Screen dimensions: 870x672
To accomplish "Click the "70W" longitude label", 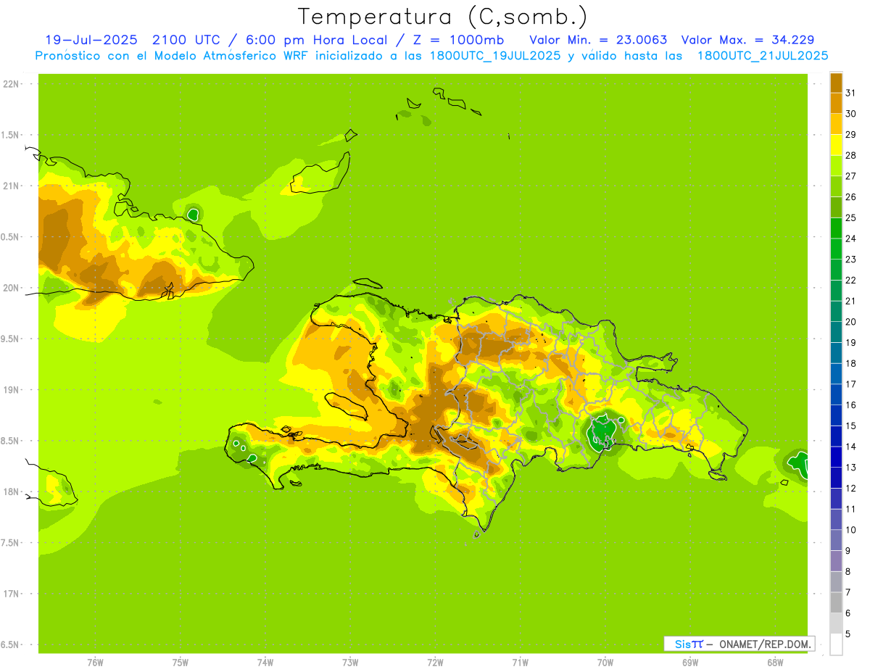I will coord(605,663).
